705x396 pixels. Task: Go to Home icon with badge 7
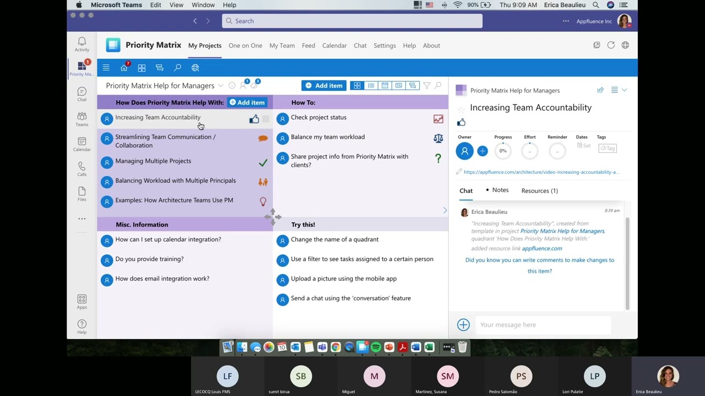(124, 68)
